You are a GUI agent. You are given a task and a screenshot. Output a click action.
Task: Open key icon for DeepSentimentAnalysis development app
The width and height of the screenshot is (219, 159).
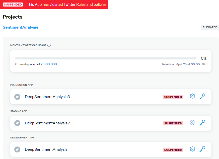(202, 149)
